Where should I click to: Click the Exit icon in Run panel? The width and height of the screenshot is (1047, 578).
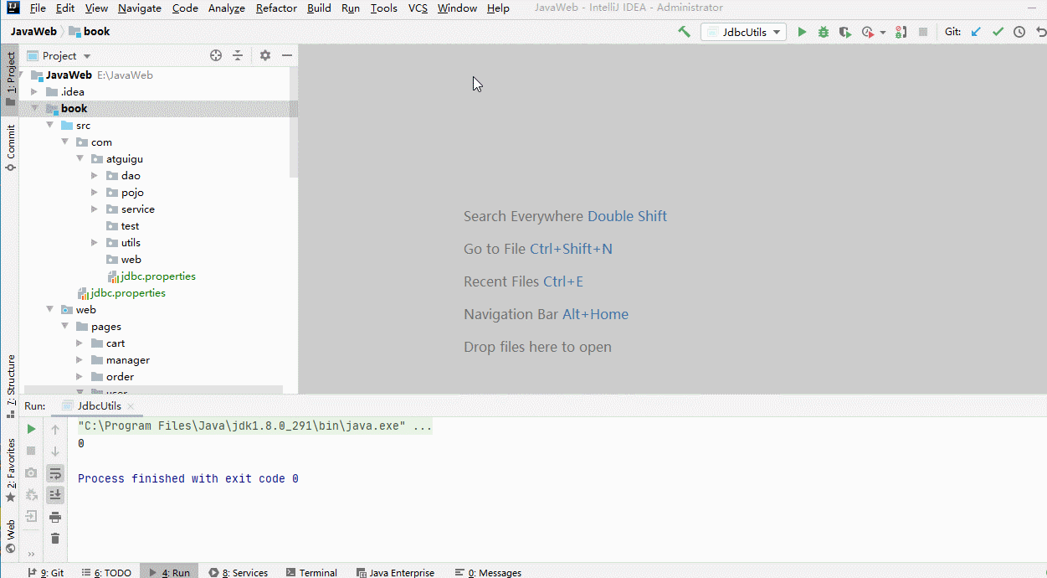click(x=31, y=517)
